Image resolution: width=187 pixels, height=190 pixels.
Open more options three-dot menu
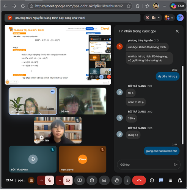[x=127, y=180]
